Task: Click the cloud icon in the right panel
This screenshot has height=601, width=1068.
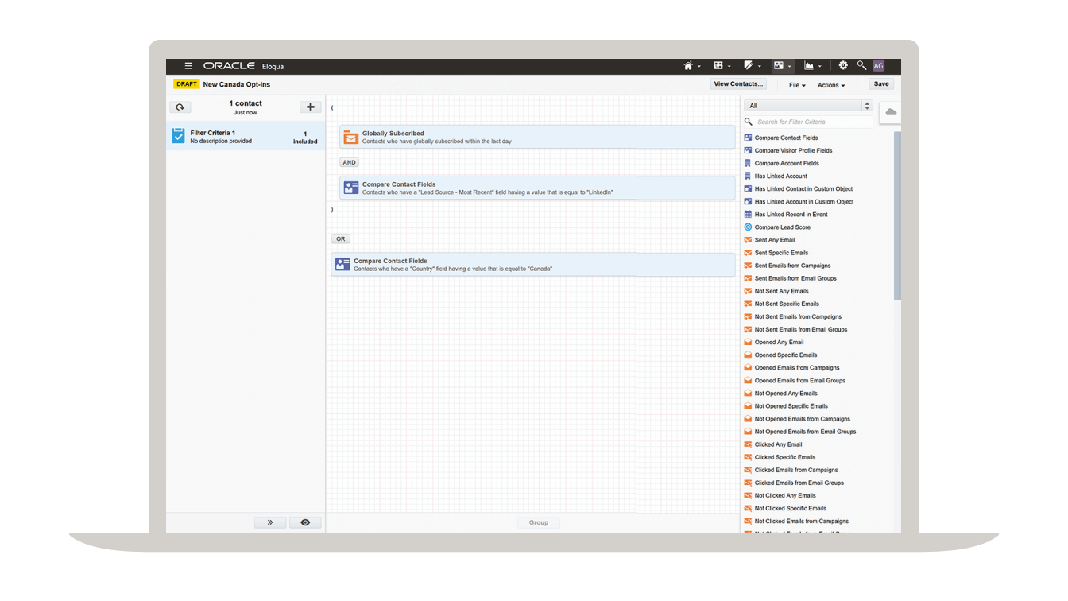Action: (x=890, y=111)
